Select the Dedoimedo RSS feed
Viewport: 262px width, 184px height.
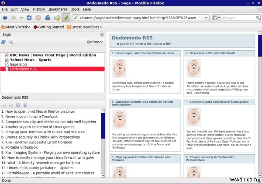pyautogui.click(x=52, y=69)
